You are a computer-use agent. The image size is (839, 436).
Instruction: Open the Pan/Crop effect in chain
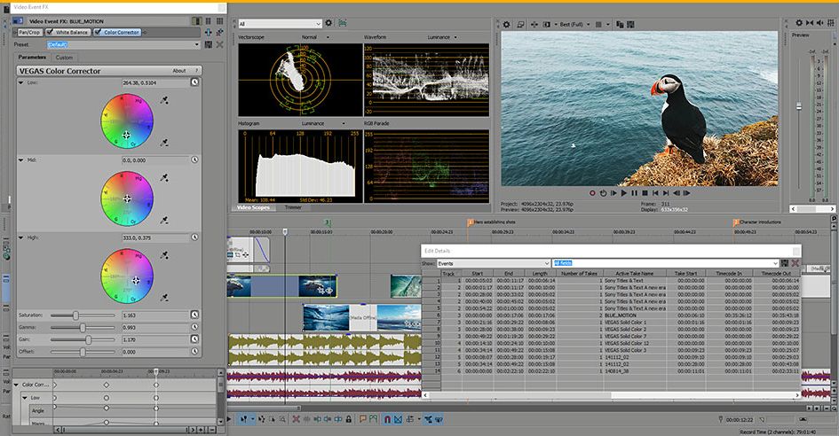click(29, 32)
